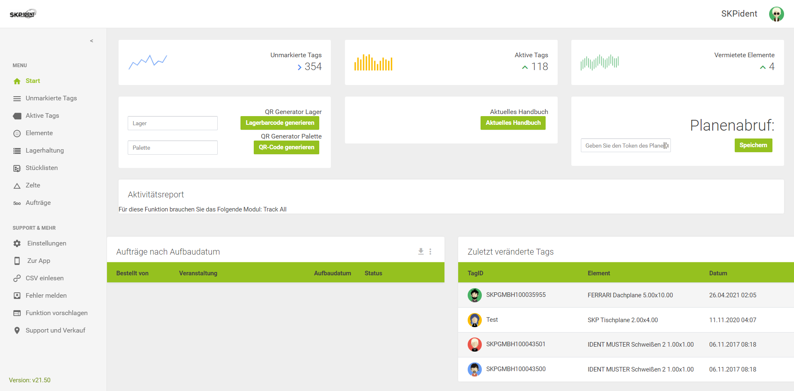Collapse the sidebar with the arrow
794x391 pixels.
point(92,41)
